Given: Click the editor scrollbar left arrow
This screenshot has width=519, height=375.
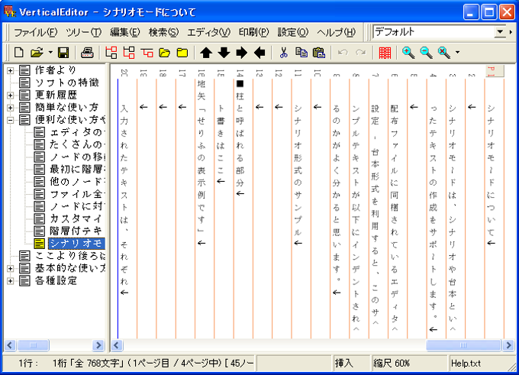Looking at the screenshot, I should (116, 345).
